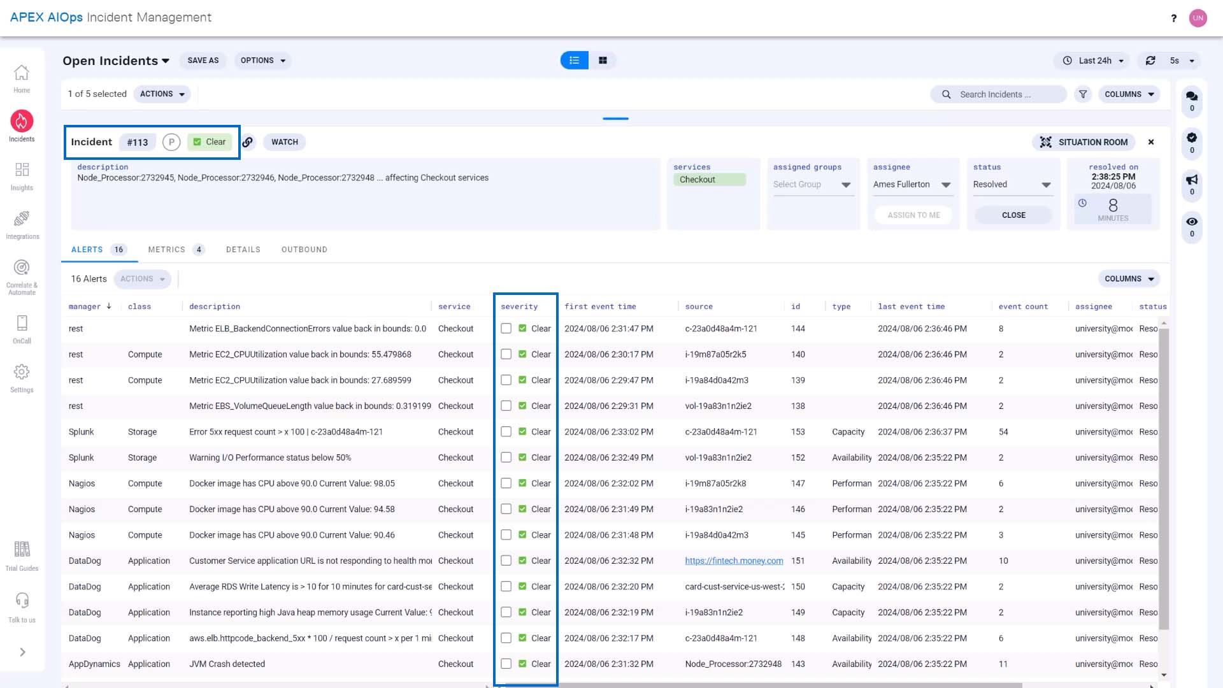Tick checkbox for alert id 140
The height and width of the screenshot is (688, 1223).
tap(506, 354)
